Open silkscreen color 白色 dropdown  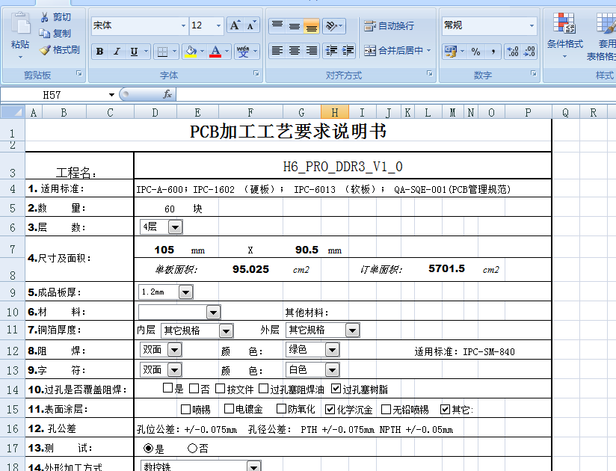pos(333,369)
